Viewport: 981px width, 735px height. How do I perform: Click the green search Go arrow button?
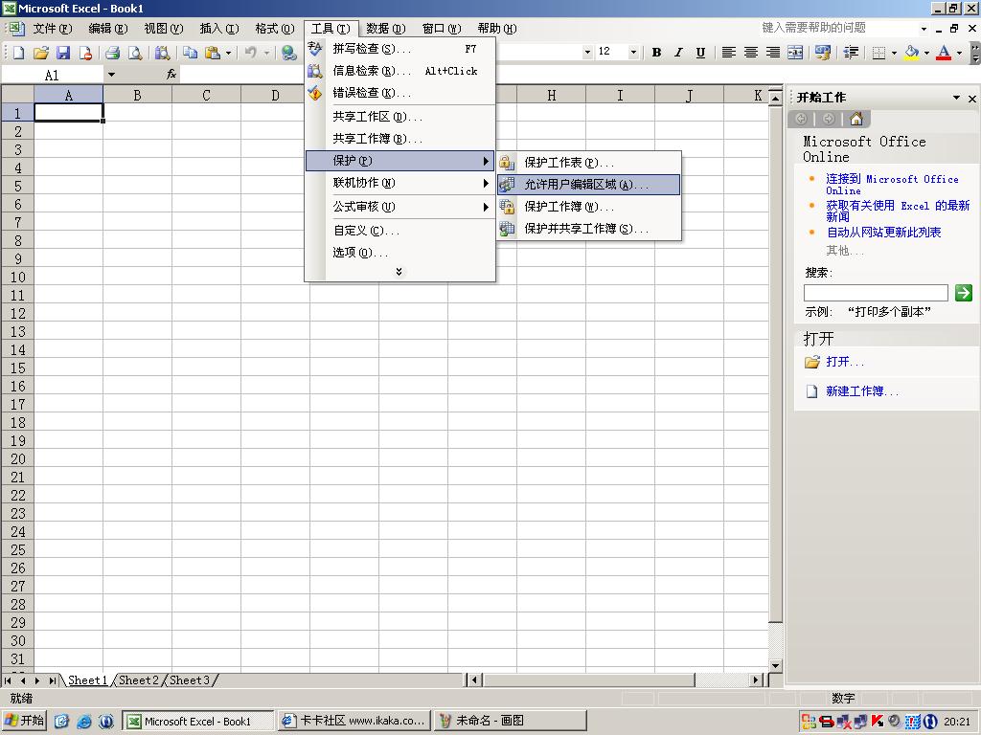(x=964, y=293)
